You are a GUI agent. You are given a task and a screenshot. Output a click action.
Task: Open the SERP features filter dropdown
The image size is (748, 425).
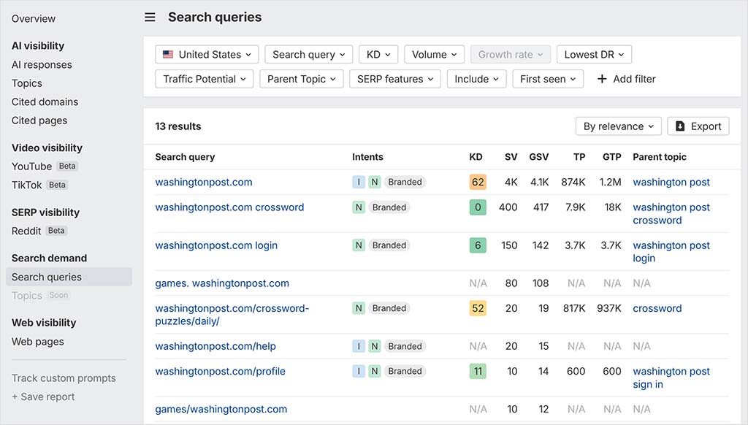pos(394,79)
